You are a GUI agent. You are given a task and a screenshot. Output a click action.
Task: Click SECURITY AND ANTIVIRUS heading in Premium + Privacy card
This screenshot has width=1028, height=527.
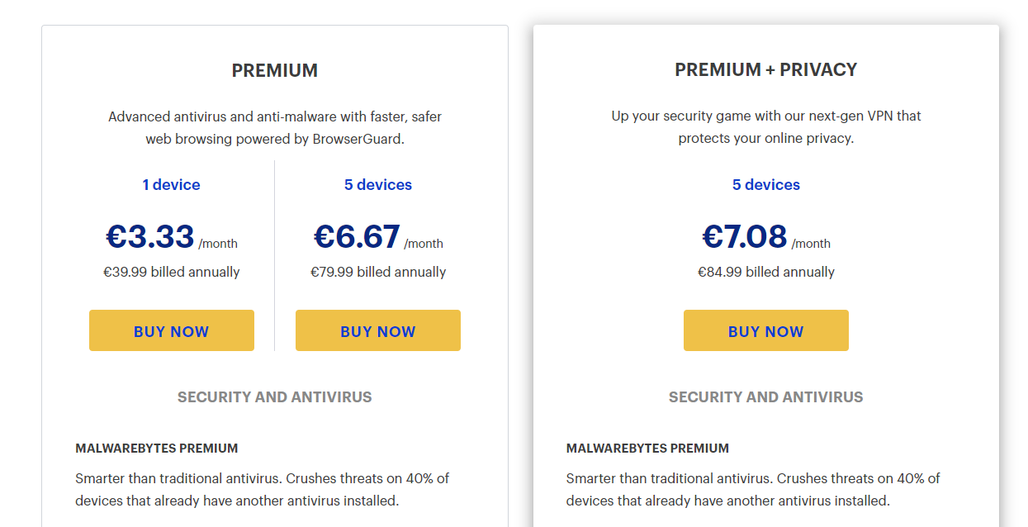(765, 397)
